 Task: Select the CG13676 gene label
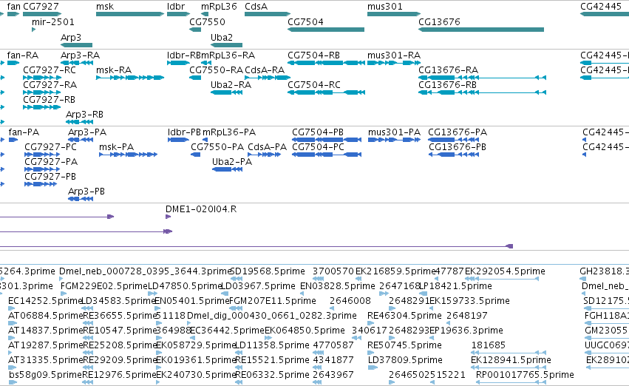click(439, 22)
